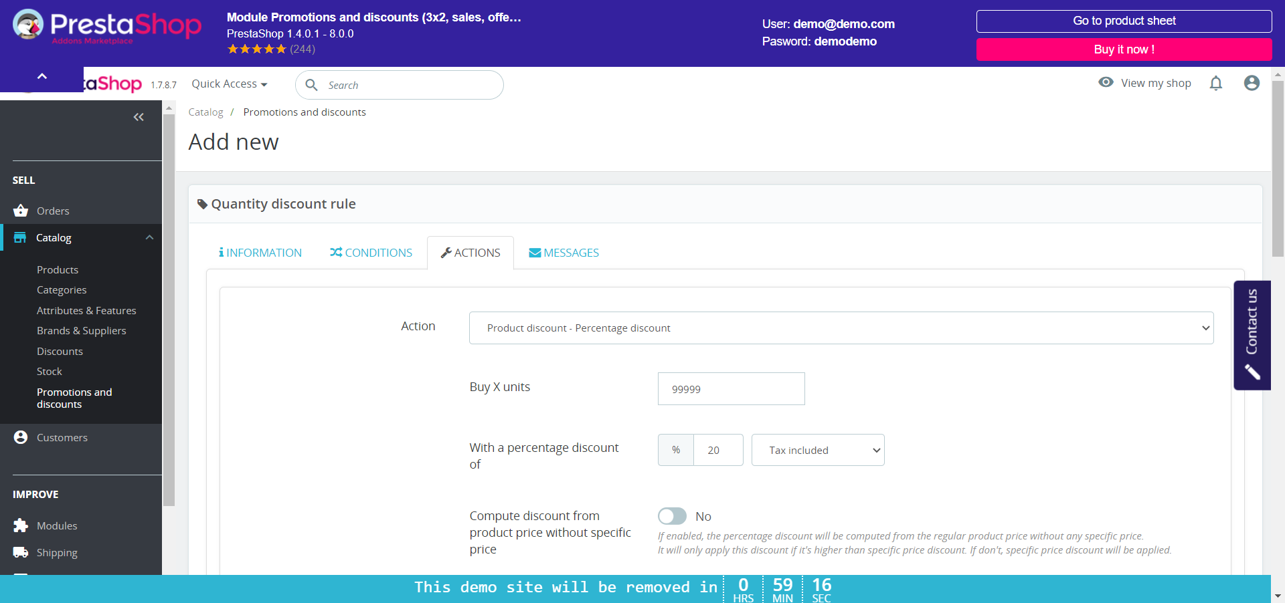Open Brands & Suppliers submenu item
The image size is (1285, 603).
tap(81, 330)
